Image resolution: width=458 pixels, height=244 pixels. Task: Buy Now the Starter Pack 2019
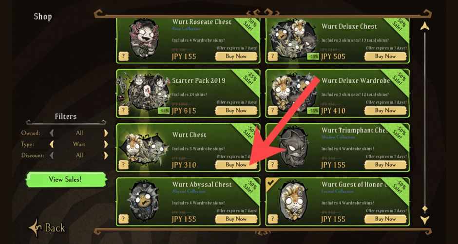236,111
